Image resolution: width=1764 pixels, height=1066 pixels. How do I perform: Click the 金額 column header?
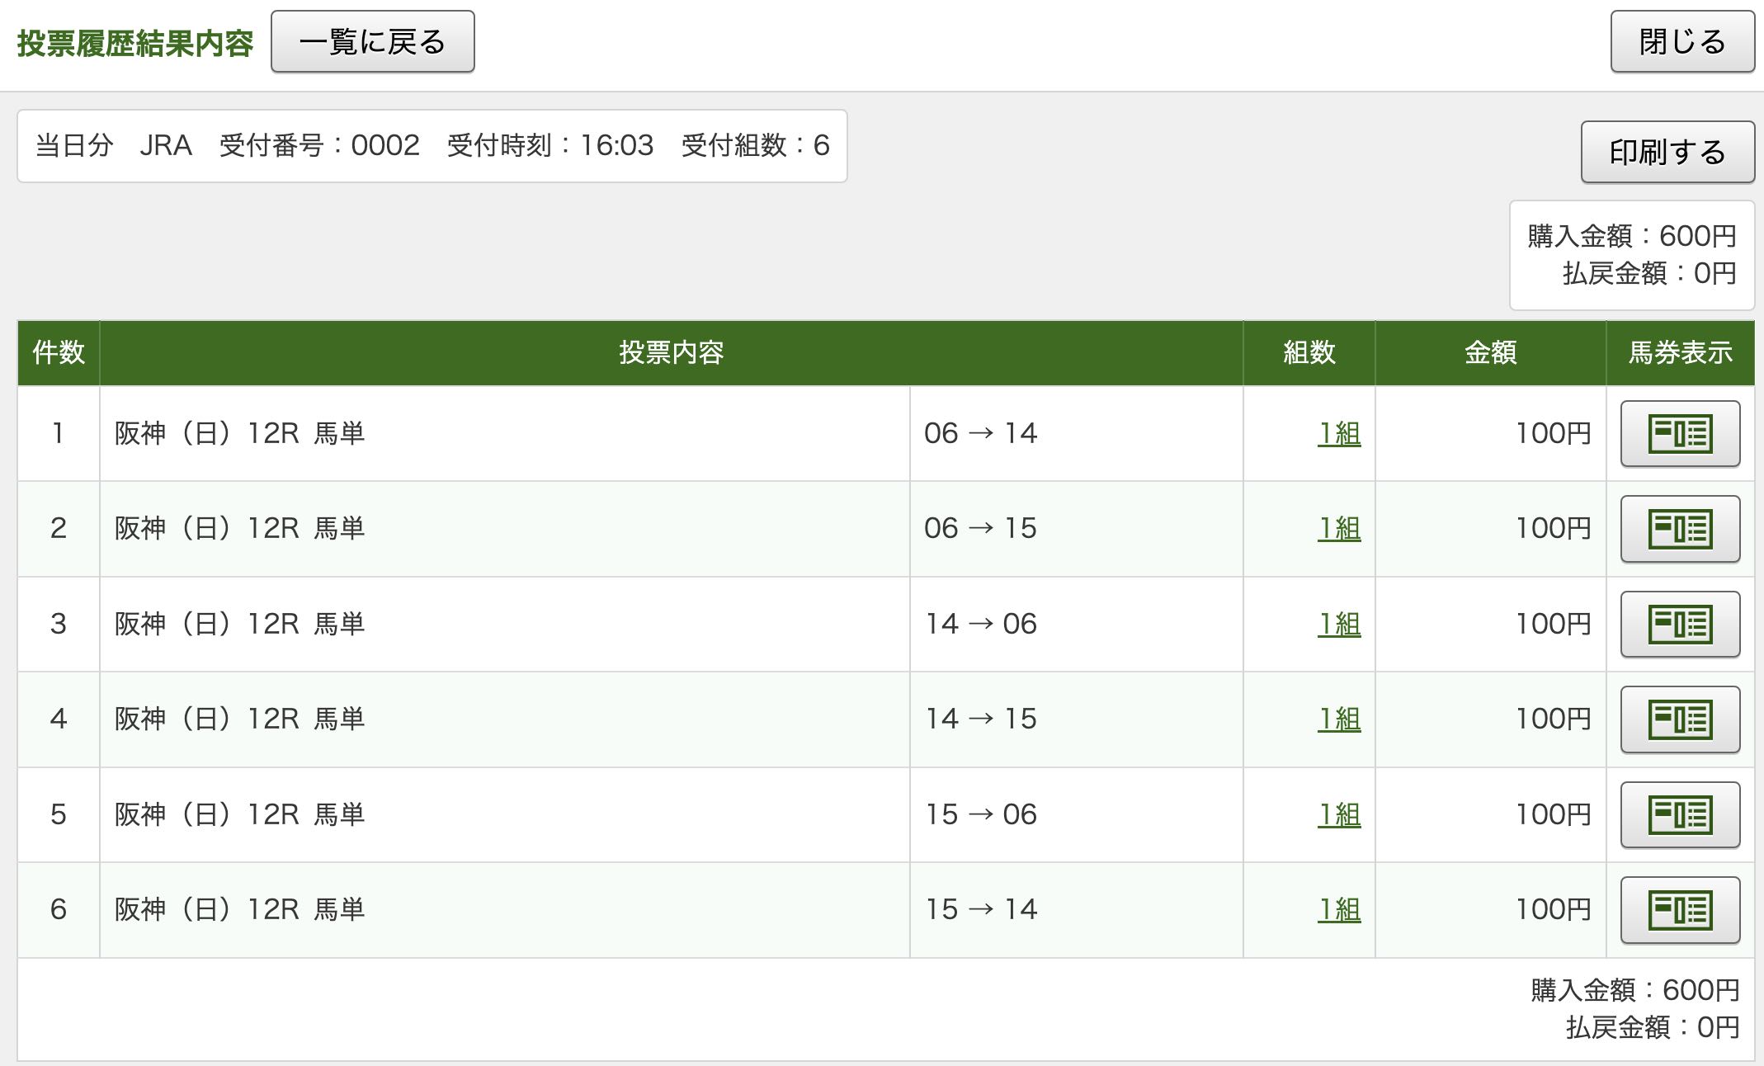(1490, 353)
